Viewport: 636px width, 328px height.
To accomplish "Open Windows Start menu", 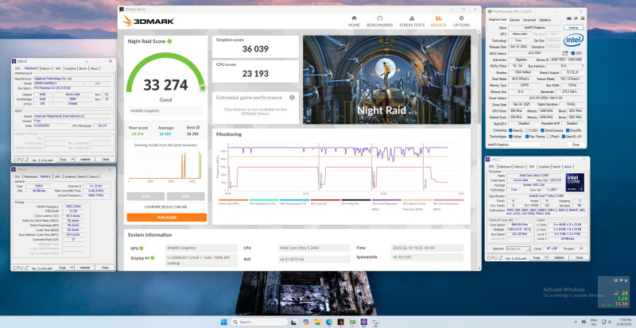I will pyautogui.click(x=223, y=322).
